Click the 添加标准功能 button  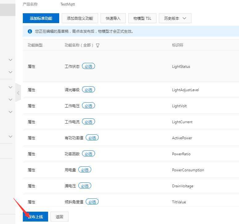41,18
